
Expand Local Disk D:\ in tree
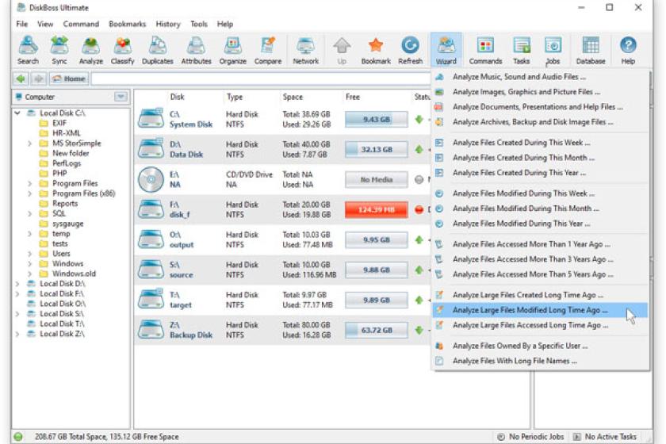click(x=17, y=284)
